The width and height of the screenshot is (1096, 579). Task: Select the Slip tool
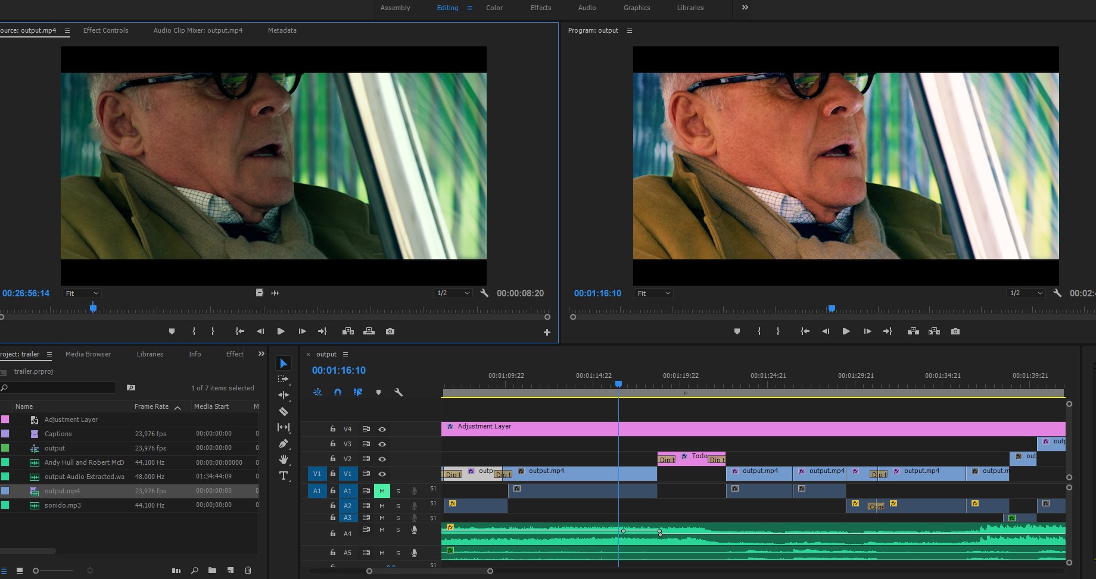coord(284,427)
